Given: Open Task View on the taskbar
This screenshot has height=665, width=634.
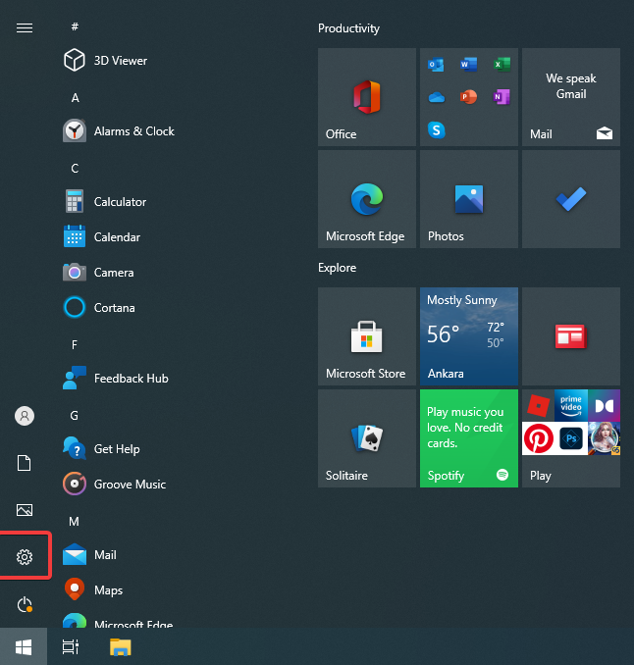Looking at the screenshot, I should [x=71, y=646].
